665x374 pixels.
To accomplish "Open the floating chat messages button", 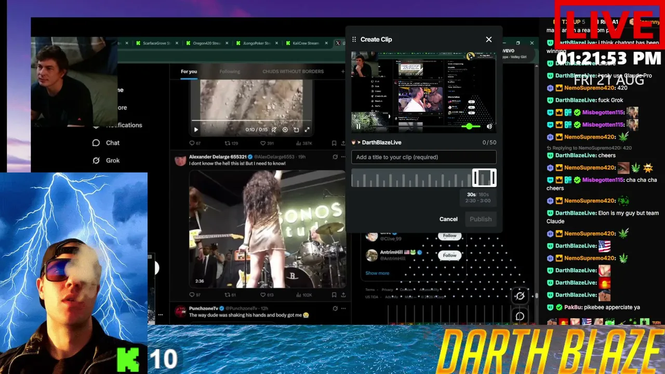I will click(520, 316).
